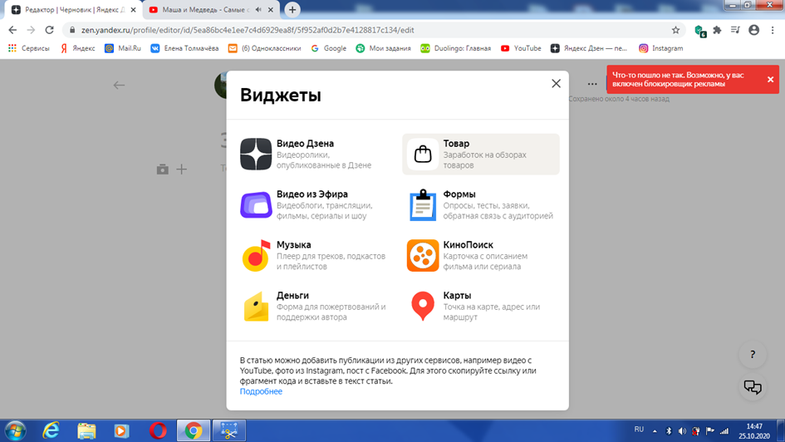Viewport: 785px width, 442px height.
Task: Switch to the Маша и Медведь tab
Action: click(211, 9)
